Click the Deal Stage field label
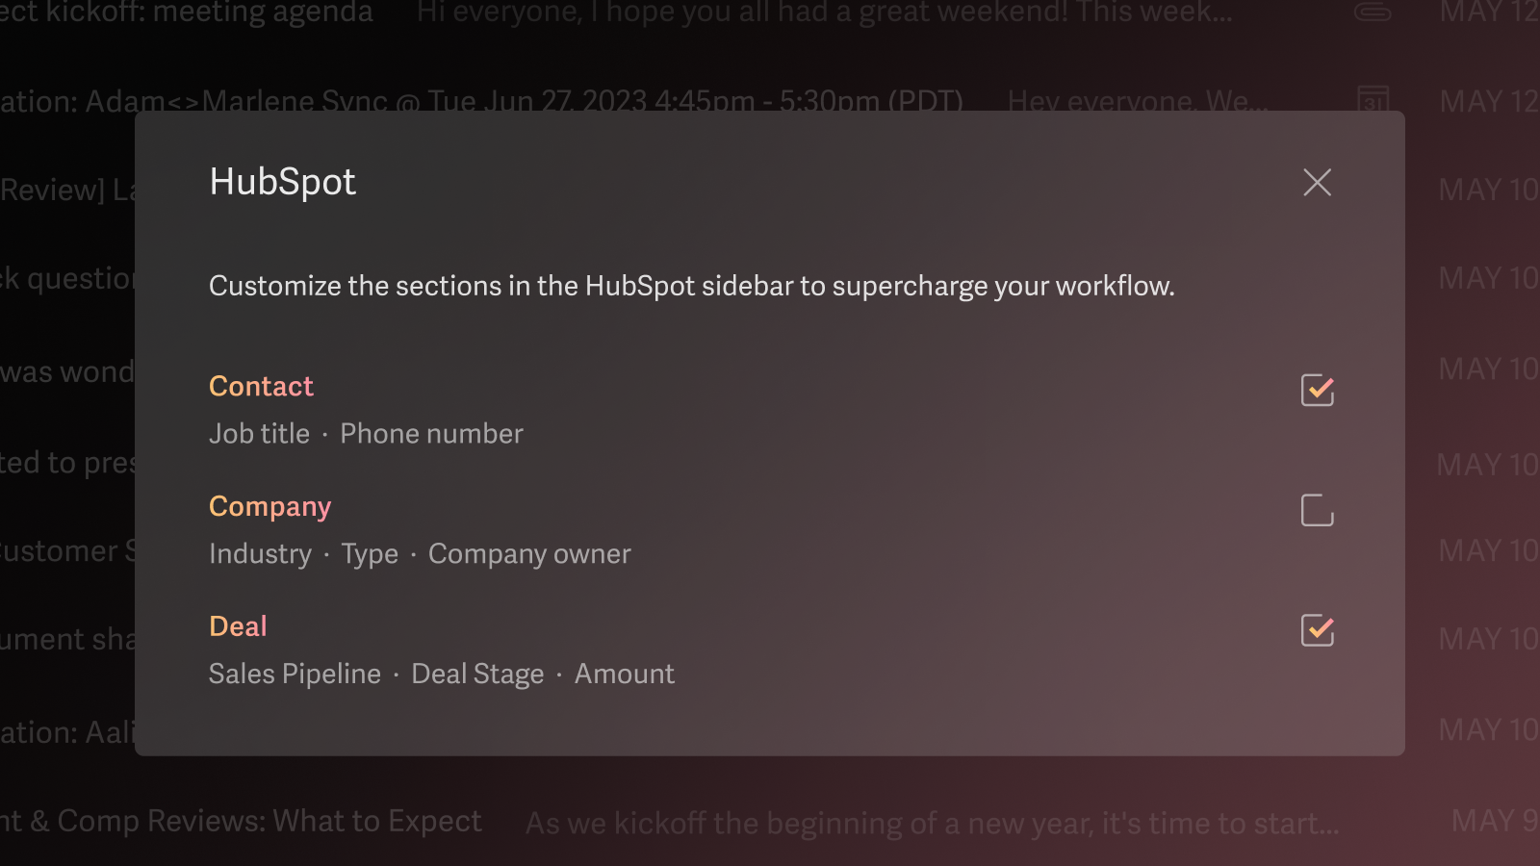The image size is (1540, 866). tap(477, 674)
